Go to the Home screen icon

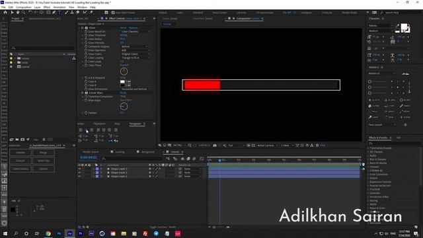[5, 13]
